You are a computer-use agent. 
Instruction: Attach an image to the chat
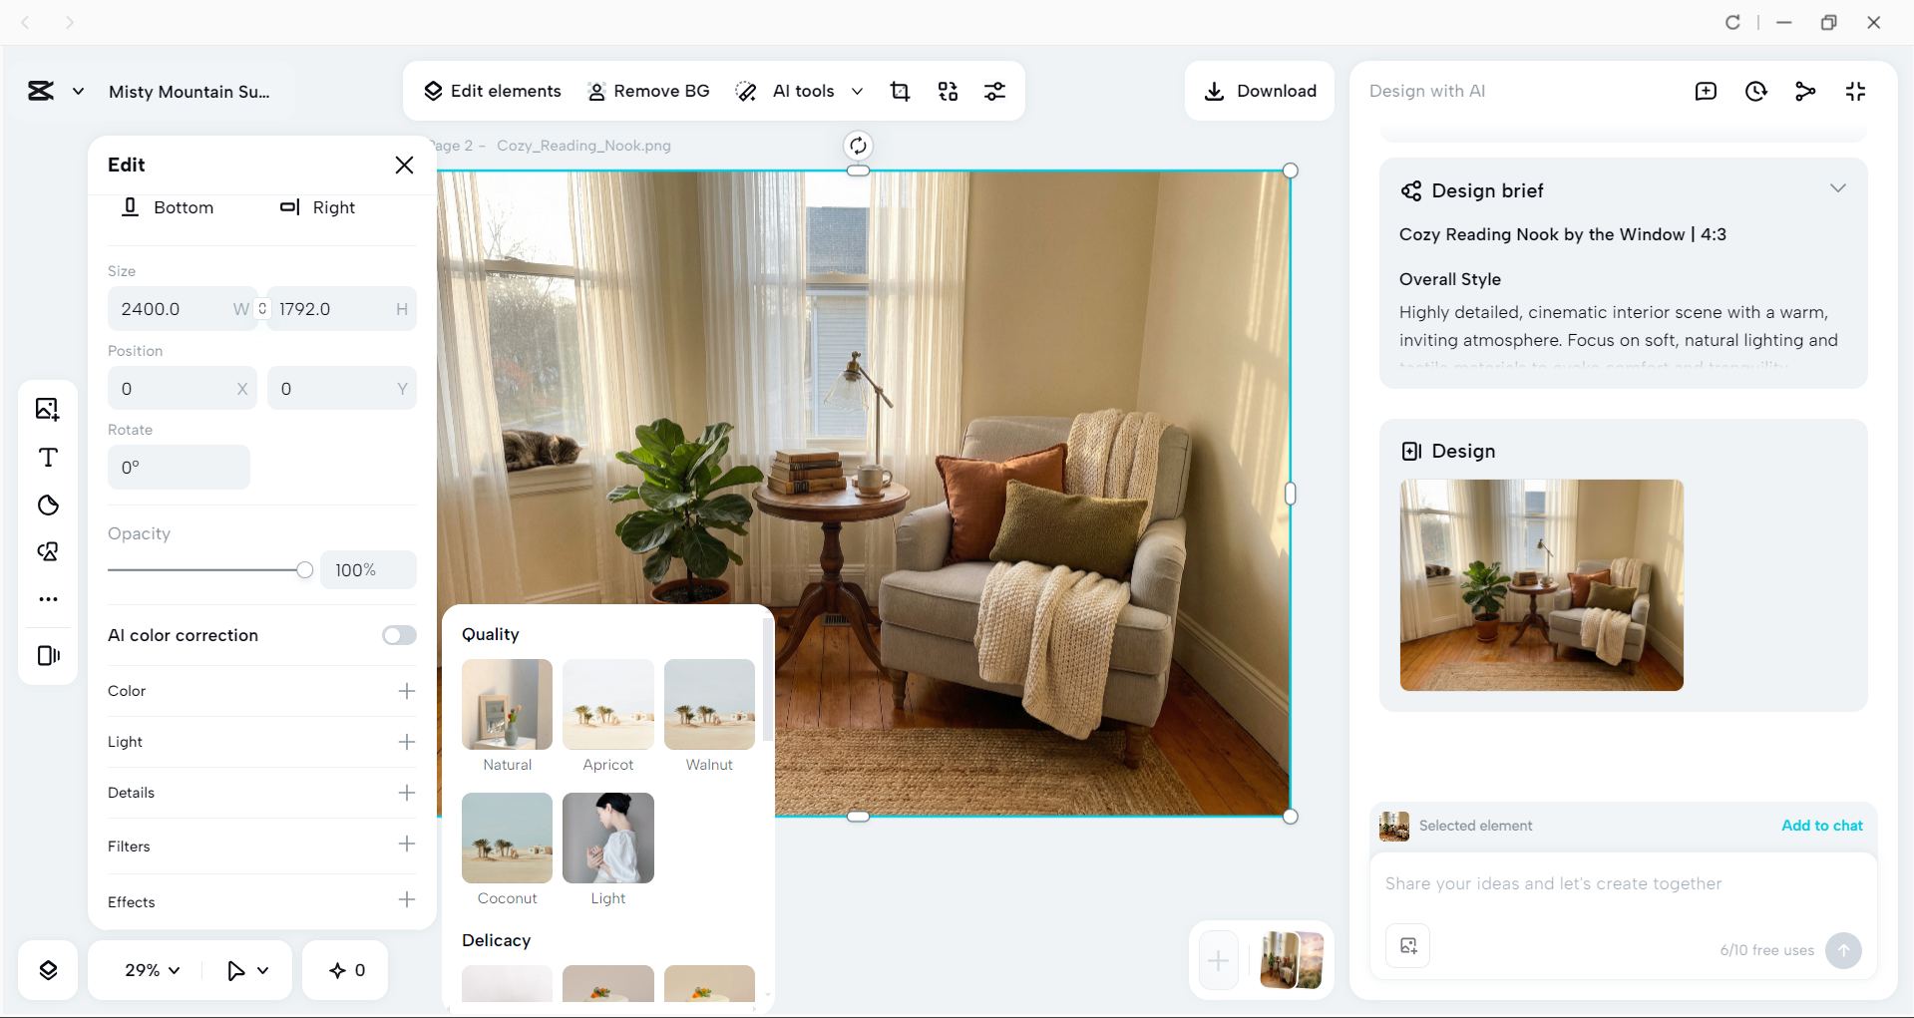1408,946
